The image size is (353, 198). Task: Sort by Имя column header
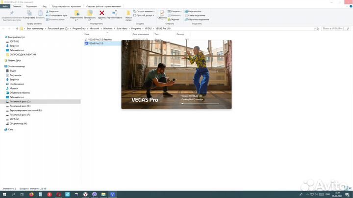coord(87,34)
